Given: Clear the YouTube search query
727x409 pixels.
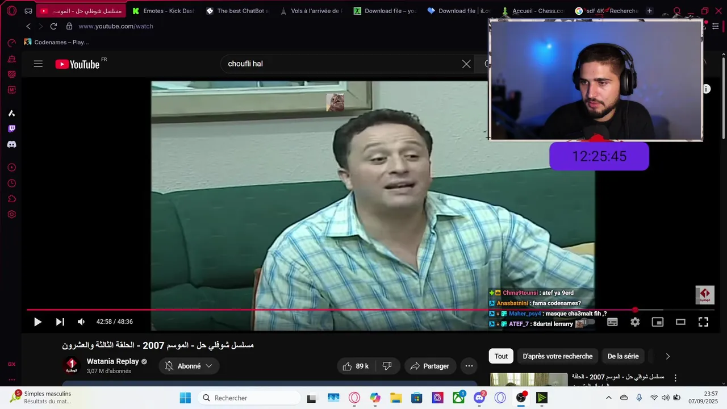Looking at the screenshot, I should coord(466,64).
